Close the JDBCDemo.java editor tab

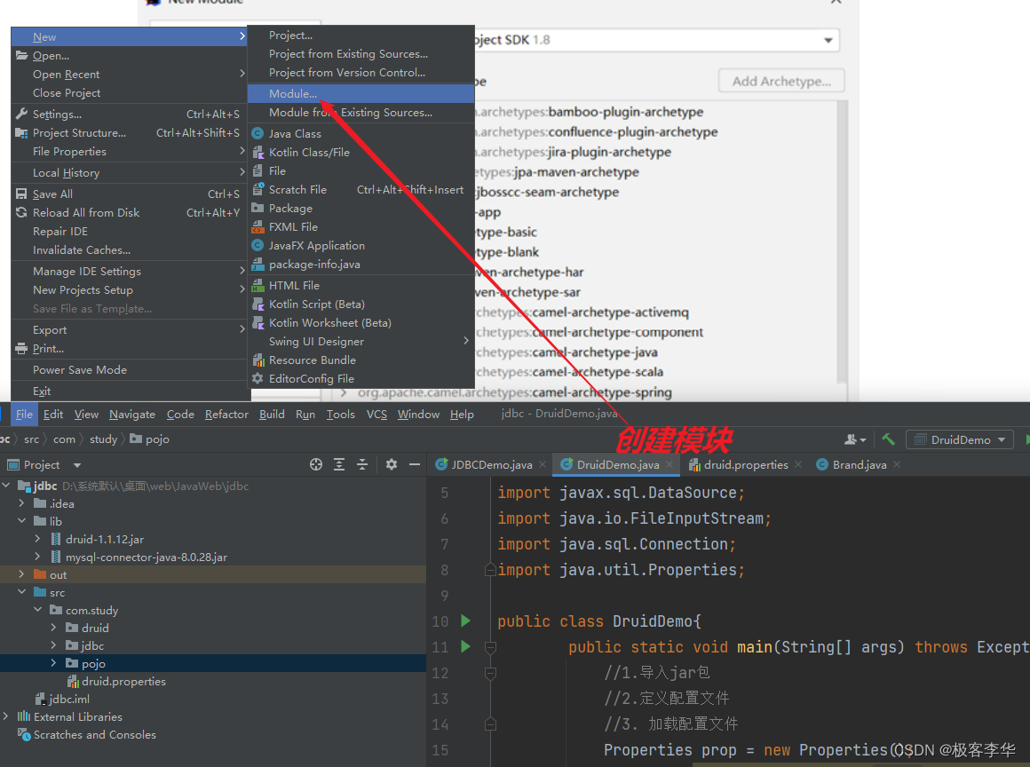[x=543, y=464]
